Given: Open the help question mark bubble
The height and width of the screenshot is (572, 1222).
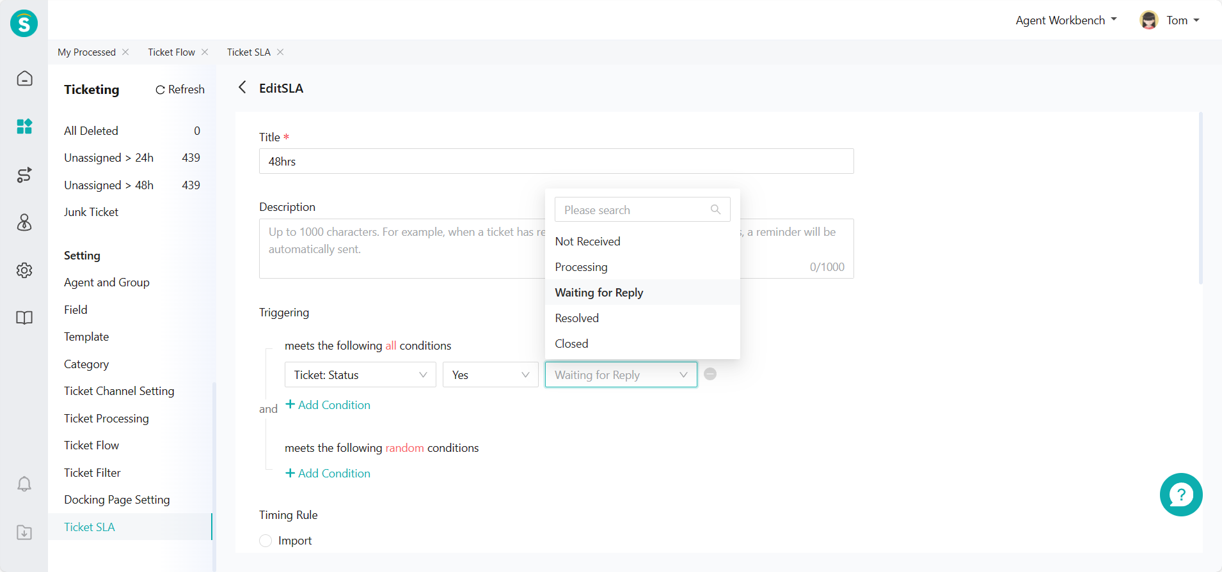Looking at the screenshot, I should tap(1181, 495).
